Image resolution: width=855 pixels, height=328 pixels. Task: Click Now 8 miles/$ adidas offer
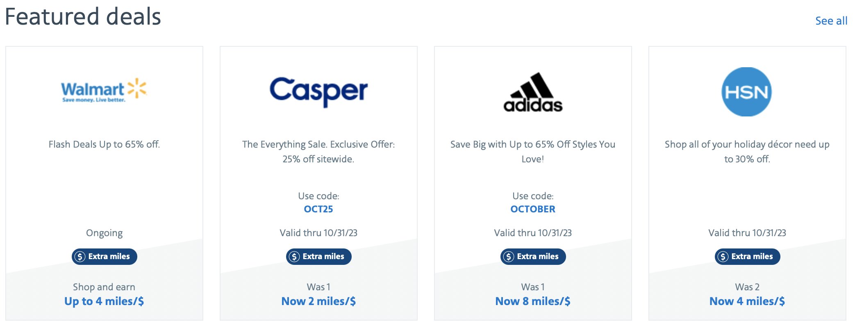[533, 301]
